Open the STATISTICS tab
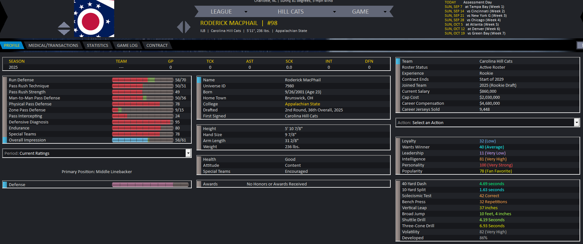This screenshot has width=583, height=244. [x=97, y=45]
